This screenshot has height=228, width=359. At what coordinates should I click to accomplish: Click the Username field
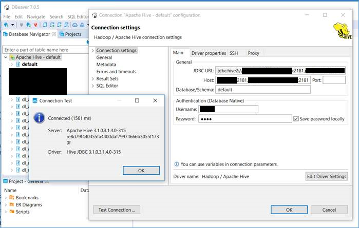click(228, 109)
